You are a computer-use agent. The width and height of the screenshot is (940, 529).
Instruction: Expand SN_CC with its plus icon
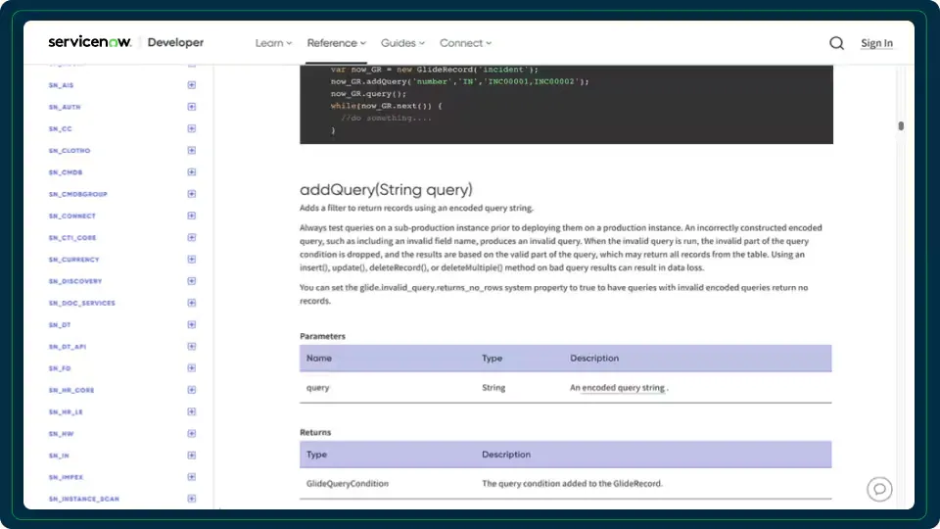click(191, 128)
